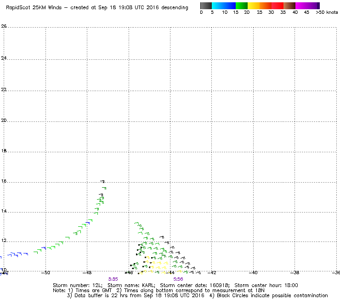This screenshot has height=299, width=340.
Task: Click the latitude 12 axis label
Action: (4, 241)
